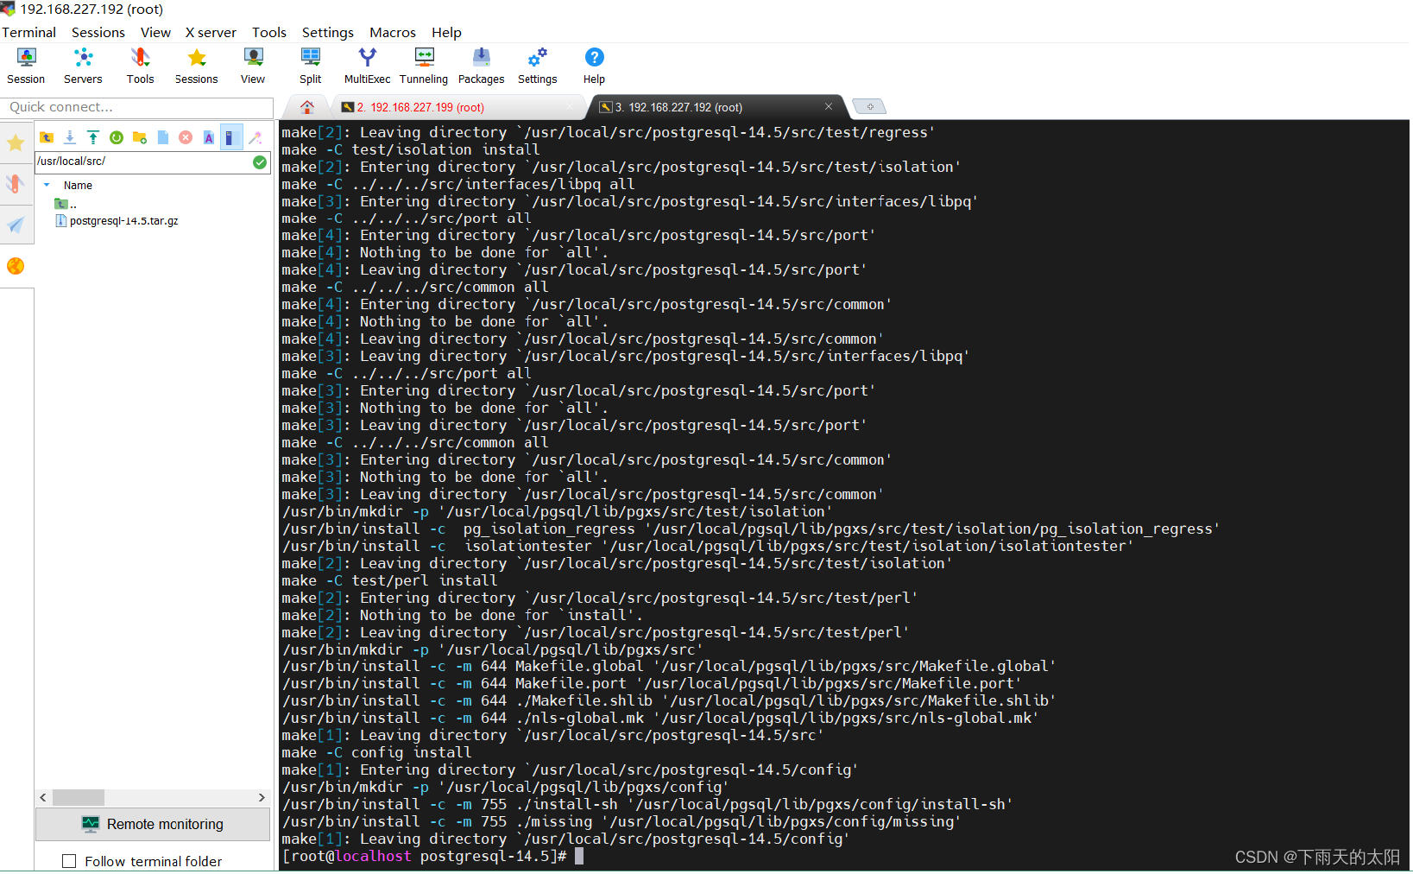Collapse the Name column arrow
This screenshot has width=1413, height=874.
point(47,185)
